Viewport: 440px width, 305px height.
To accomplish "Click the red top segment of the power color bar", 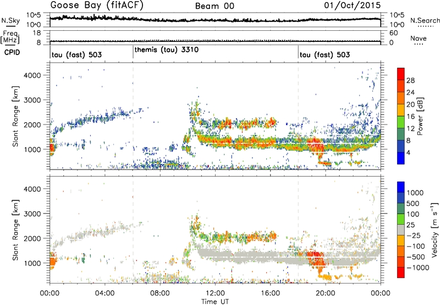I will tap(401, 74).
